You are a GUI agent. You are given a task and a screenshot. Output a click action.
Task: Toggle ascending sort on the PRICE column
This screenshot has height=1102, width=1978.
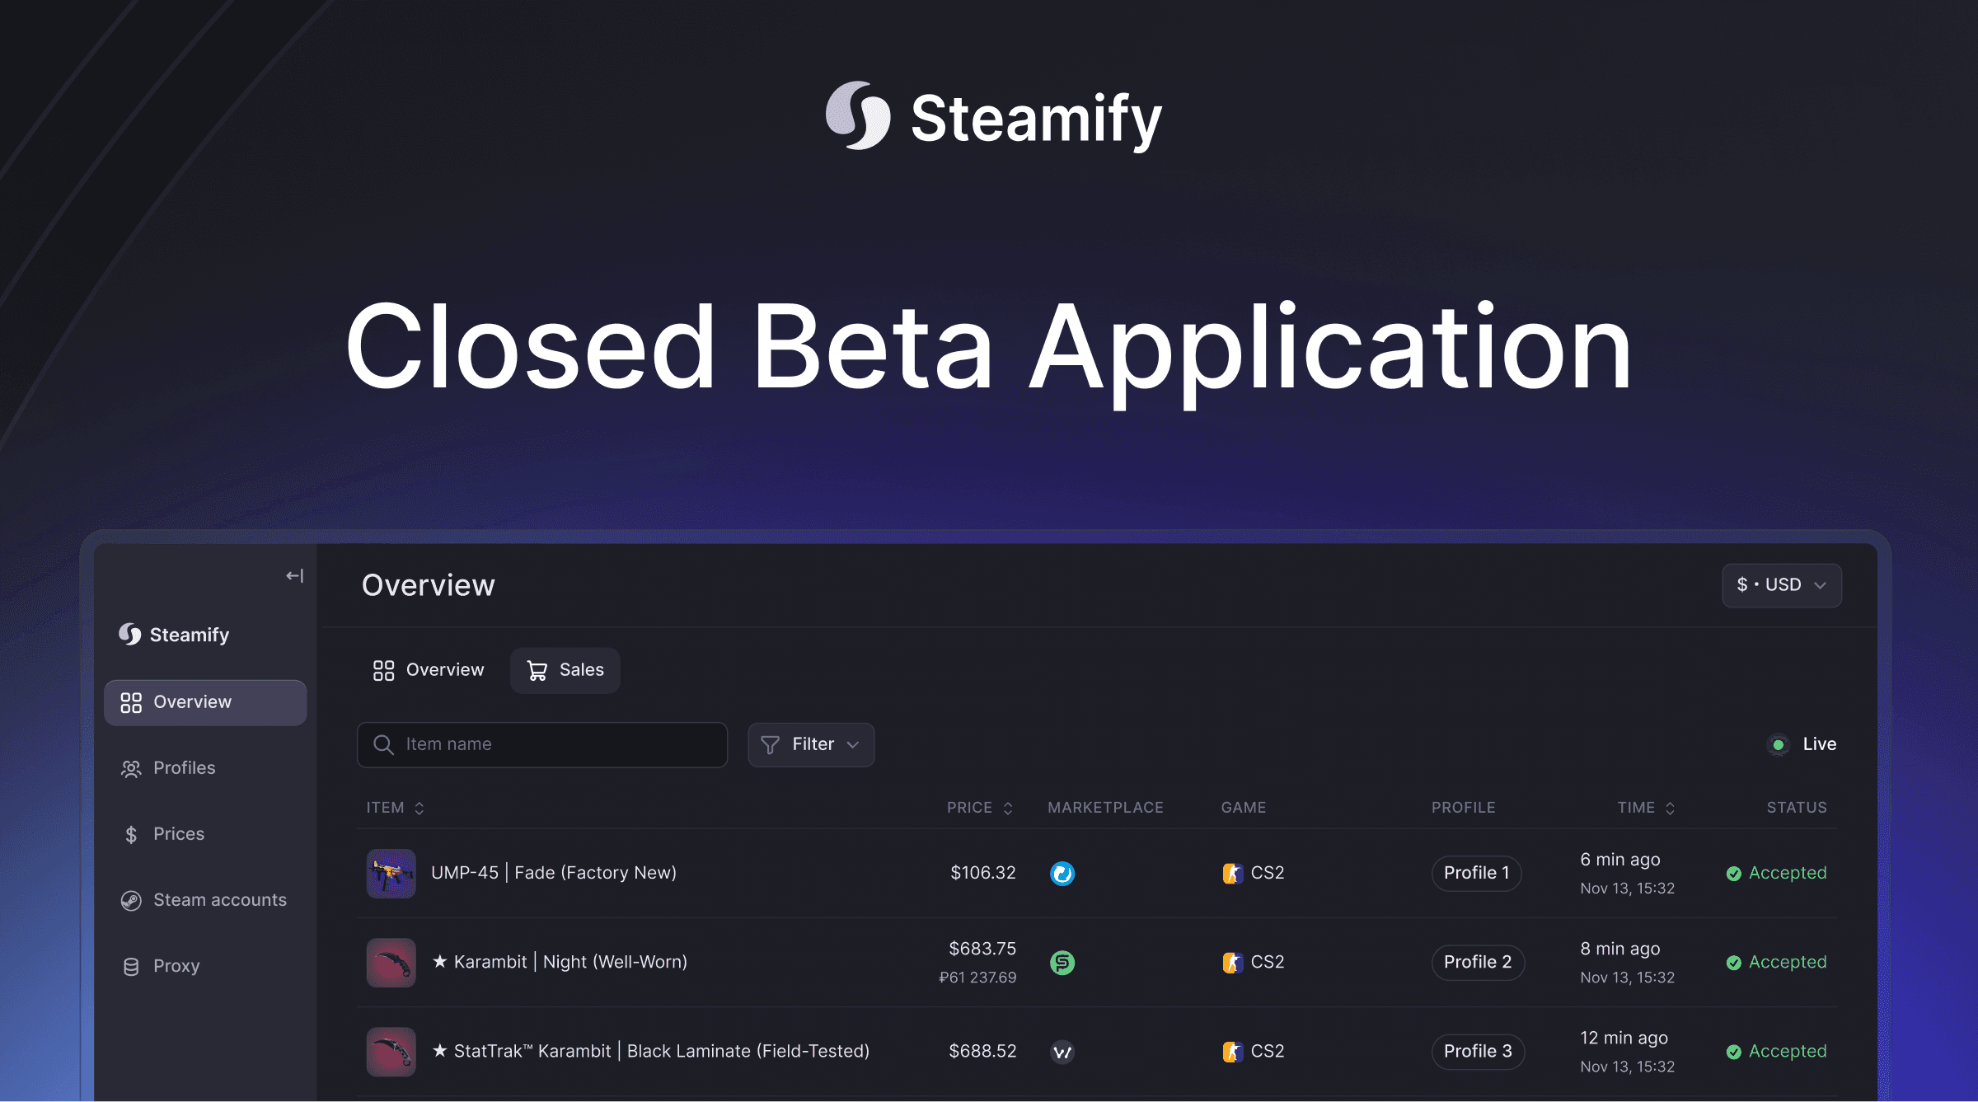(x=1007, y=808)
